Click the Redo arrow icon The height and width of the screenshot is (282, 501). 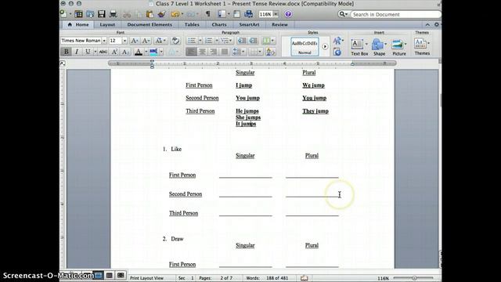click(x=191, y=14)
